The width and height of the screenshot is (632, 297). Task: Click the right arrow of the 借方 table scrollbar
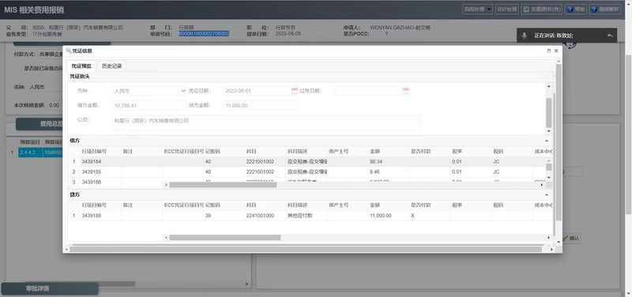pyautogui.click(x=541, y=185)
